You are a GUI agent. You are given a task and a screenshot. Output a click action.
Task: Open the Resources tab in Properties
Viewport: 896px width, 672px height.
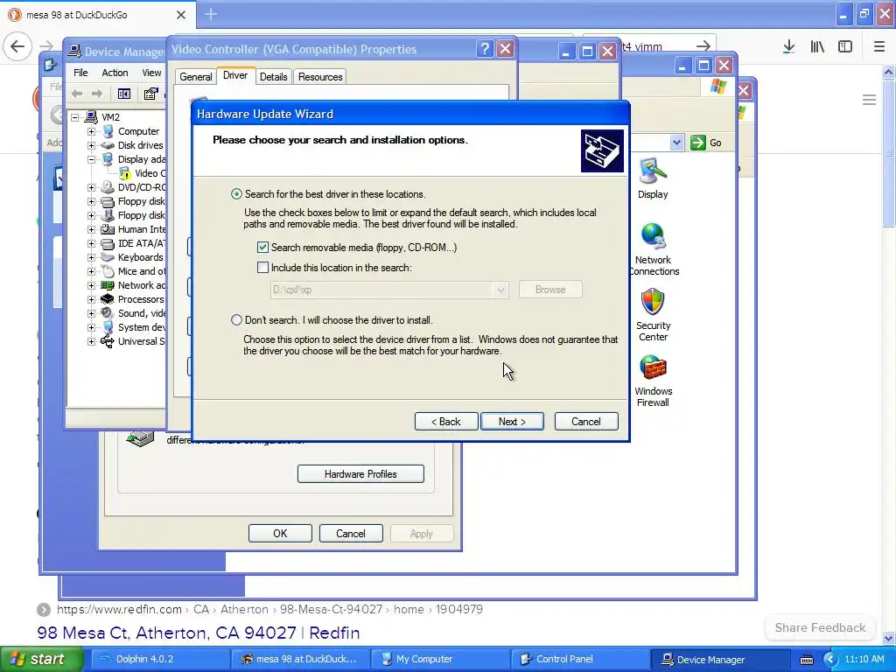point(320,77)
